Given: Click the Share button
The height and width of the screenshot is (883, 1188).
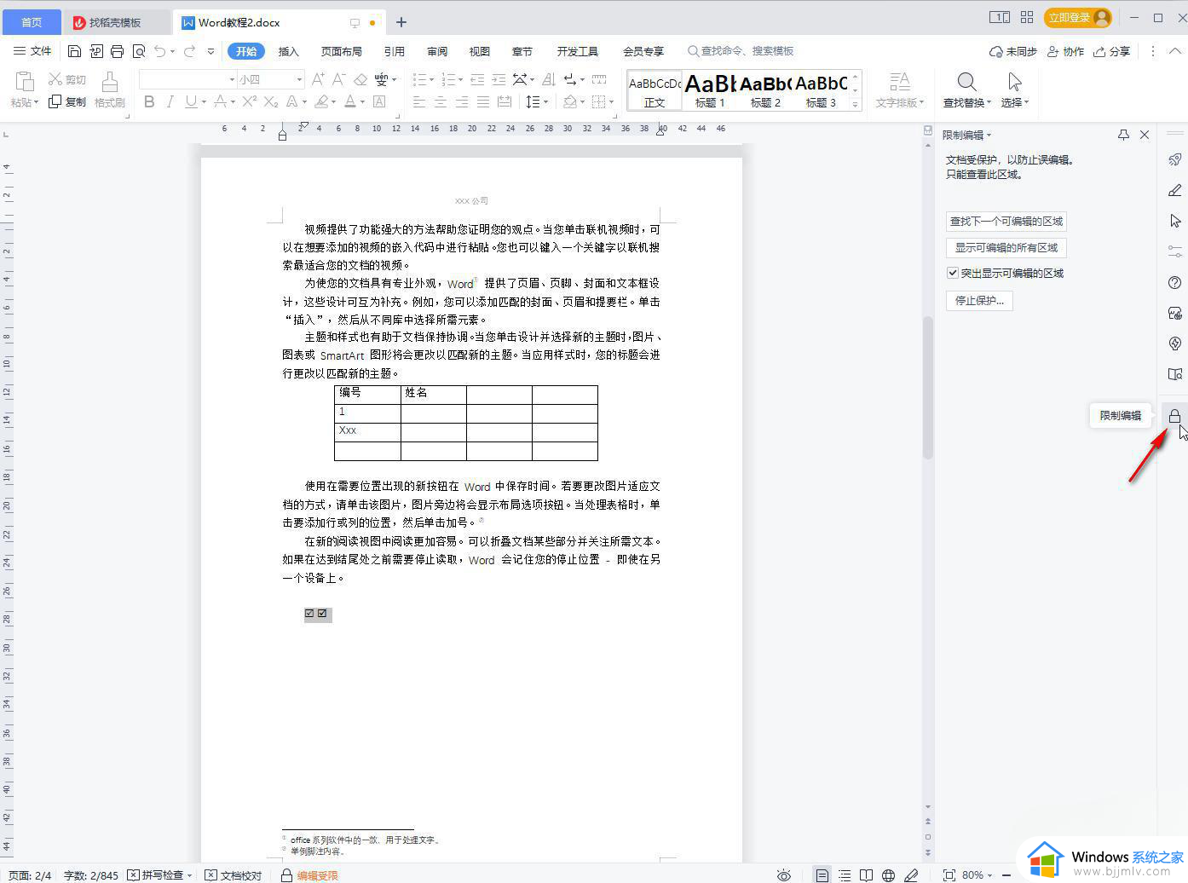Looking at the screenshot, I should pyautogui.click(x=1112, y=51).
